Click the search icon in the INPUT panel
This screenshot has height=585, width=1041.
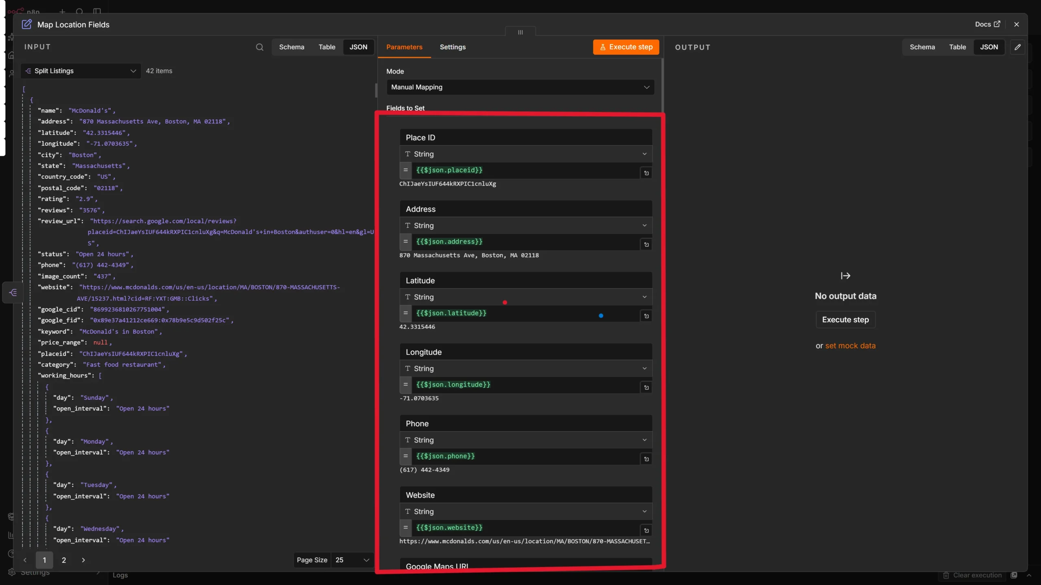tap(259, 47)
